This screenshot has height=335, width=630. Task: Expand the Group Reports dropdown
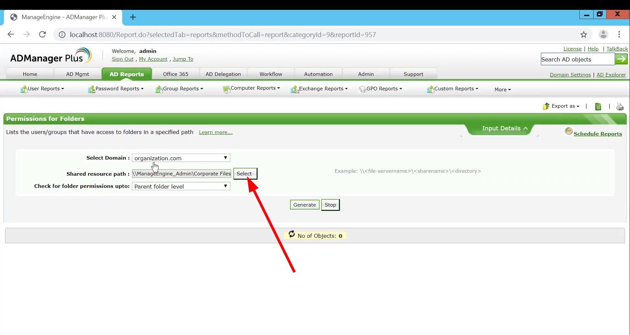[183, 89]
